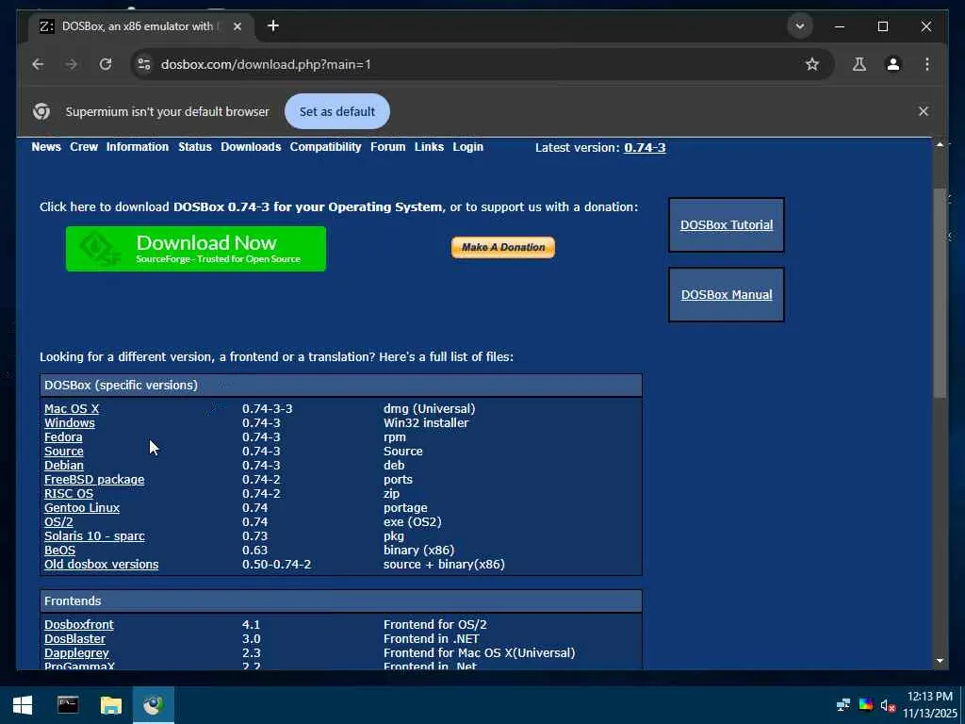Click the browser forward arrow
The height and width of the screenshot is (724, 965).
coord(72,64)
